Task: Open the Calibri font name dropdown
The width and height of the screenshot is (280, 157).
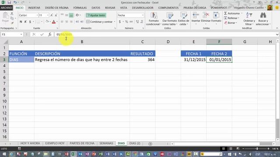Action: pyautogui.click(x=37, y=15)
